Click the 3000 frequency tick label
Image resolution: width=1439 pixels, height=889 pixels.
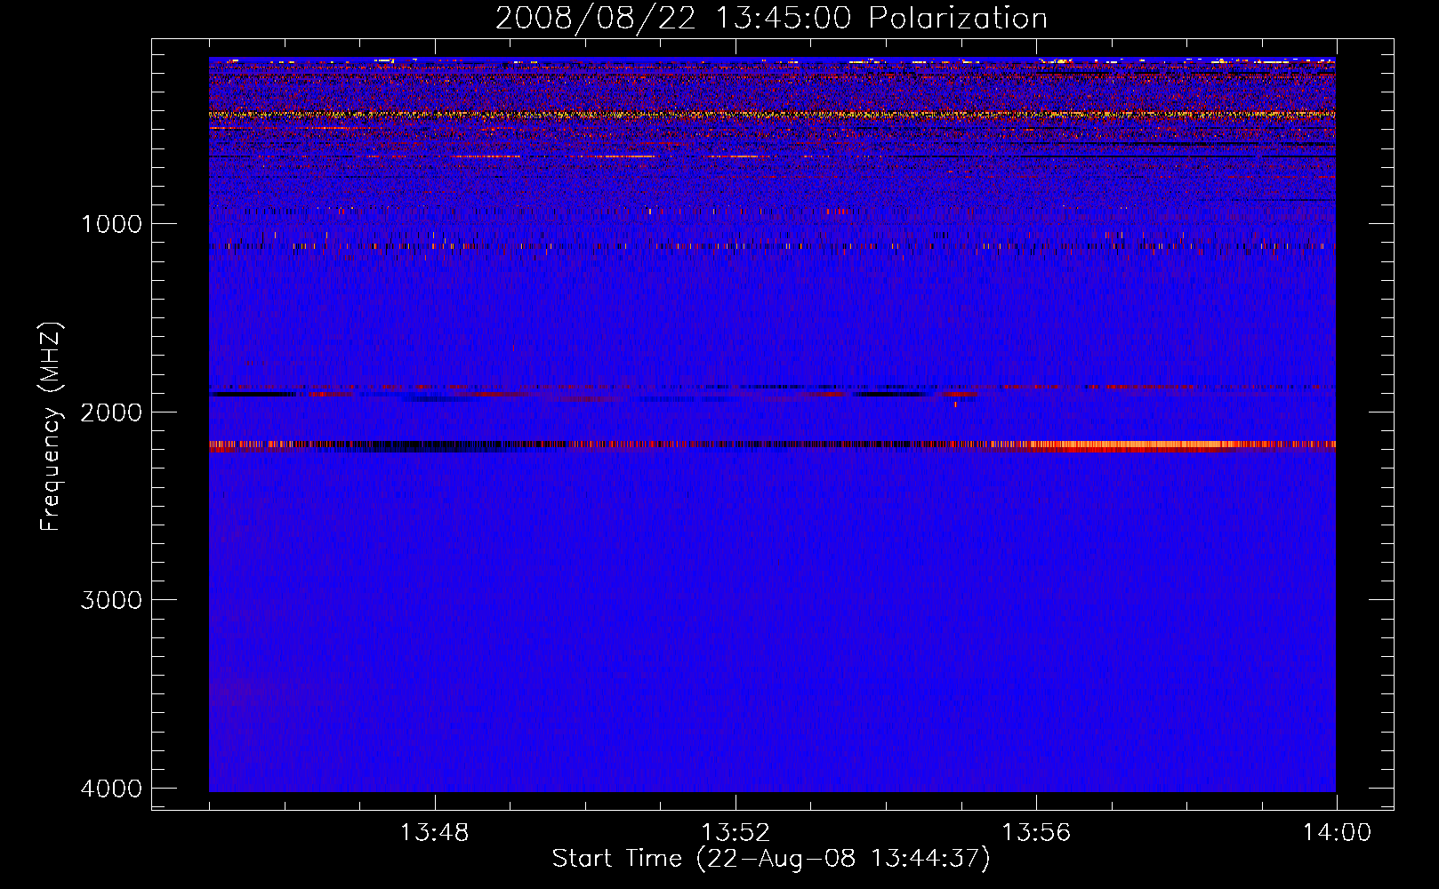click(x=111, y=600)
